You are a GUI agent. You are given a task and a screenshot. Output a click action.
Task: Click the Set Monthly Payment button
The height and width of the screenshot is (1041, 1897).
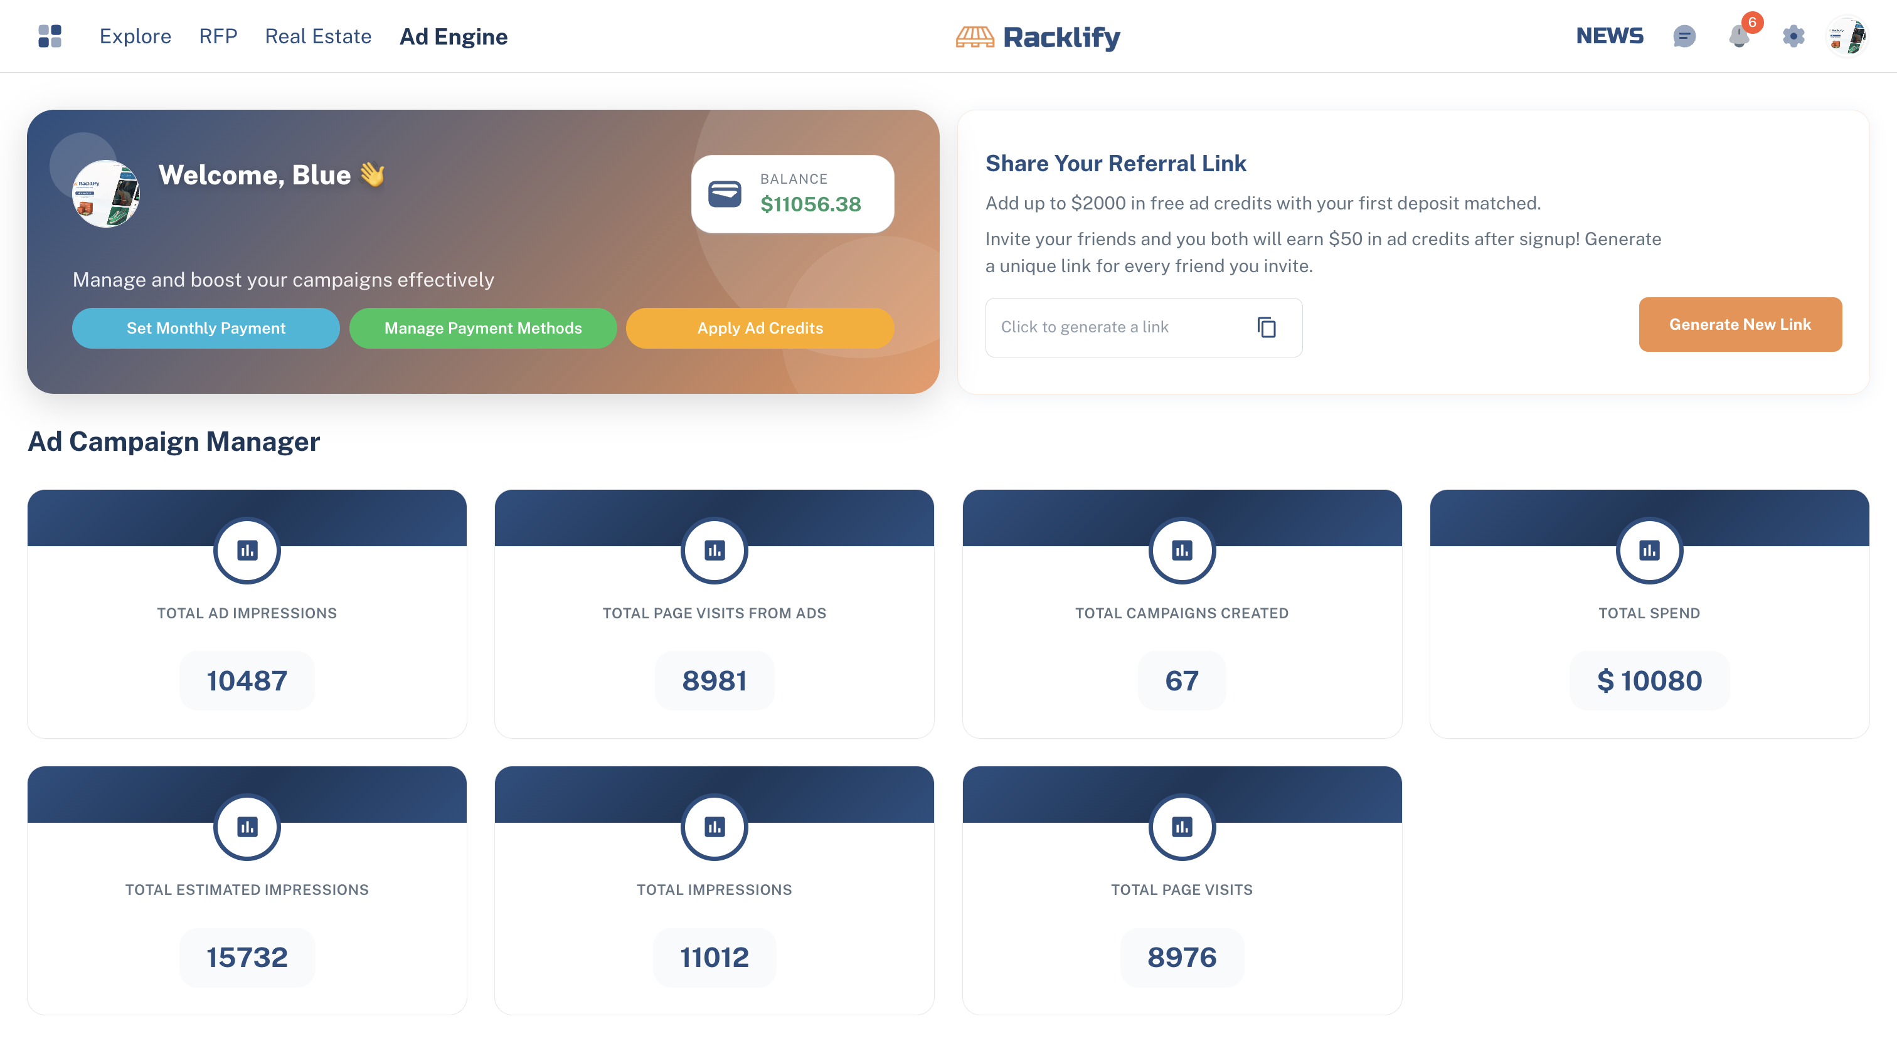point(206,329)
